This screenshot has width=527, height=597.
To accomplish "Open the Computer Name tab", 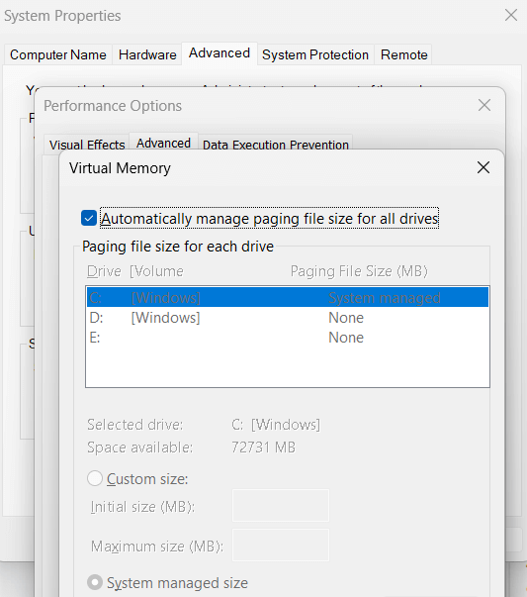I will point(58,54).
